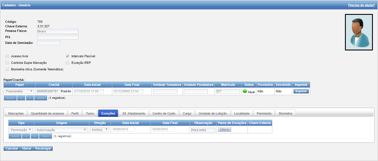Click the Matrícula field showing 327
Image resolution: width=378 pixels, height=161 pixels.
tap(228, 91)
